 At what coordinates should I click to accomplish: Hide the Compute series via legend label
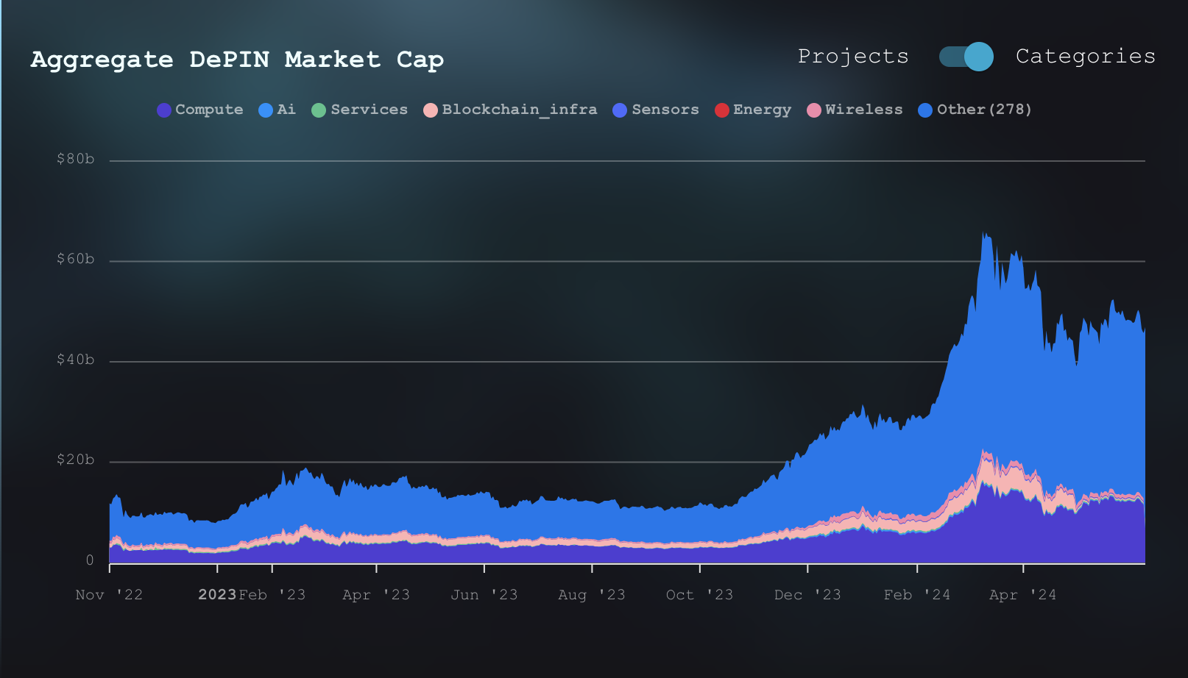coord(209,110)
